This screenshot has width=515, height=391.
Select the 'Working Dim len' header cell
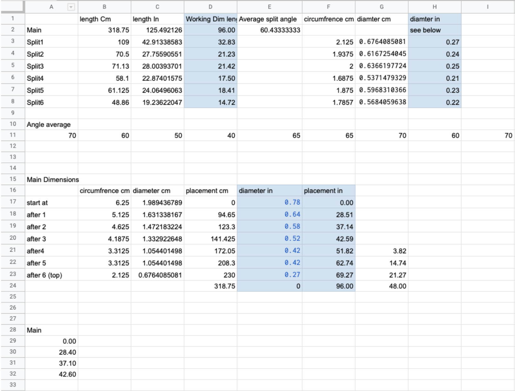click(211, 19)
